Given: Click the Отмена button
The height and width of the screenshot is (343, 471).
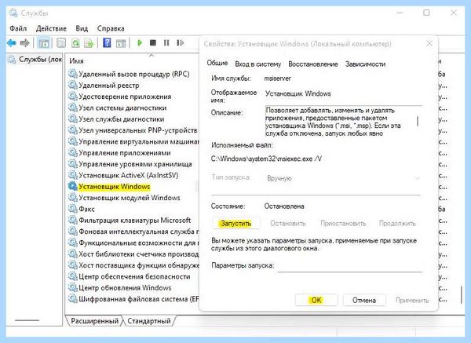Looking at the screenshot, I should (x=364, y=300).
